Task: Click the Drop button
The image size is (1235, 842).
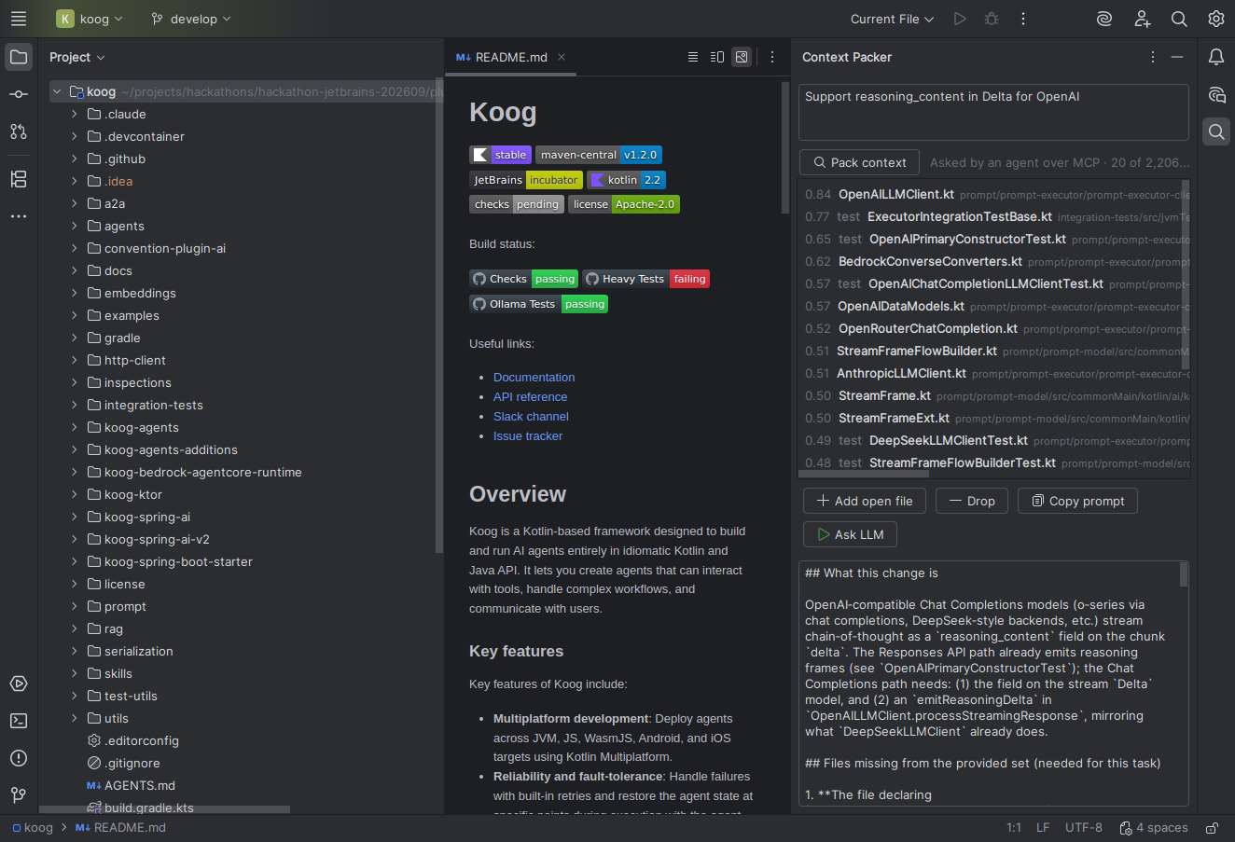Action: click(x=972, y=501)
